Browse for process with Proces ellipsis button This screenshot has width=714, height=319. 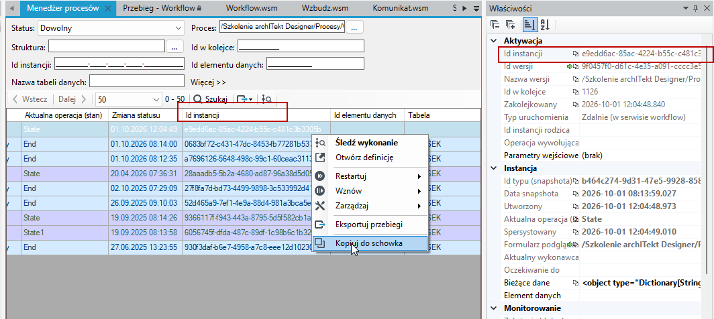(x=354, y=27)
